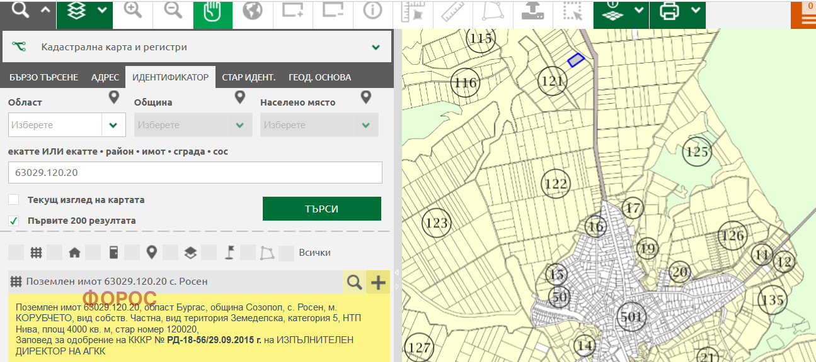Expand 'Кадастрална карта и регистри' selector
816x362 pixels.
click(376, 47)
